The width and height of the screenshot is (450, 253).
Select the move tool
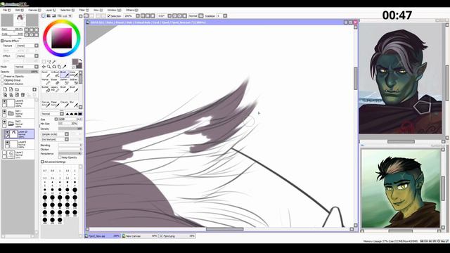[x=44, y=67]
